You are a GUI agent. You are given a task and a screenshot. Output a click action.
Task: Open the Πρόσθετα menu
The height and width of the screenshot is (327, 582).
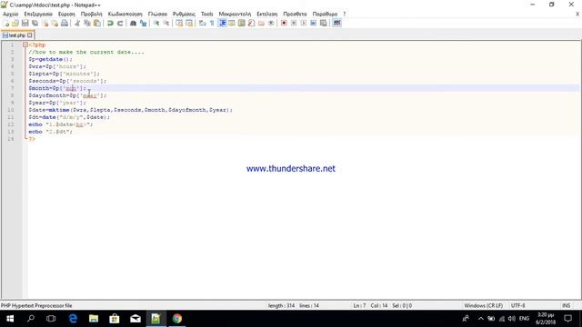[x=295, y=14]
